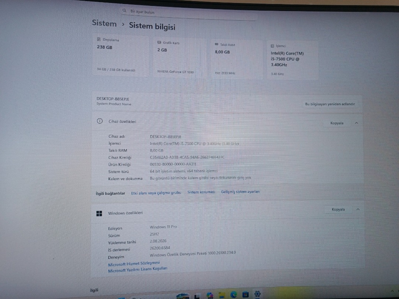Click the Settings gear taskbar icon
The width and height of the screenshot is (399, 299).
[x=257, y=294]
